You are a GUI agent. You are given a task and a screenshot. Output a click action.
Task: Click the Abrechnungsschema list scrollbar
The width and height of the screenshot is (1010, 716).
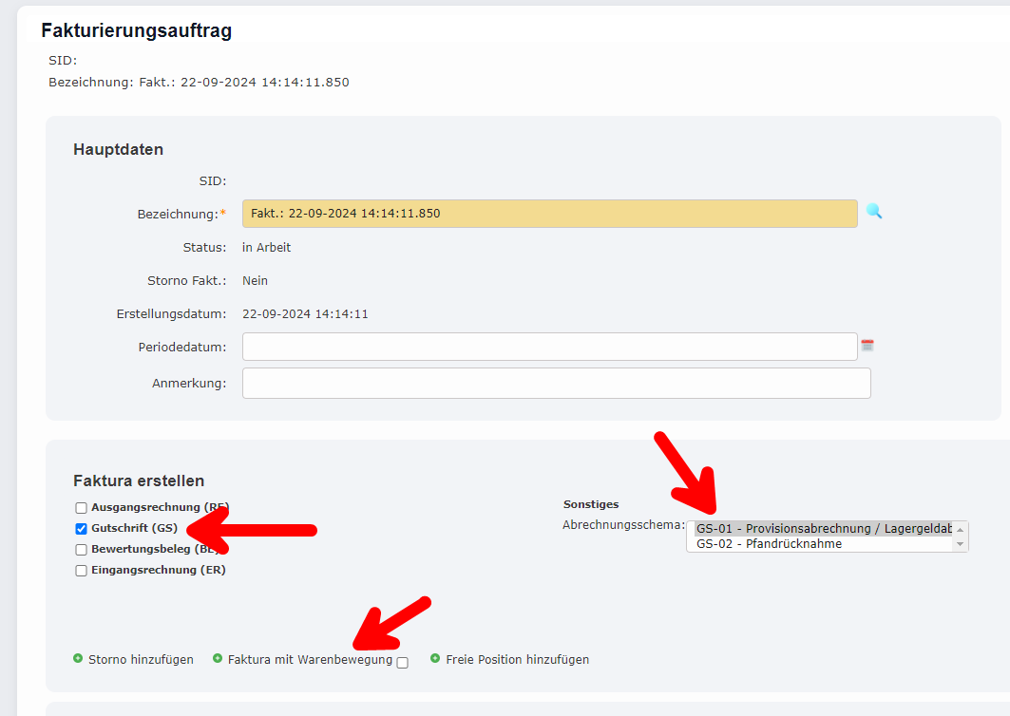tap(962, 537)
